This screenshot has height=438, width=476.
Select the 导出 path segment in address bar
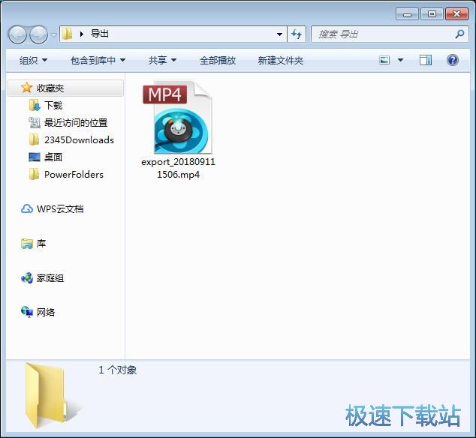(x=100, y=34)
